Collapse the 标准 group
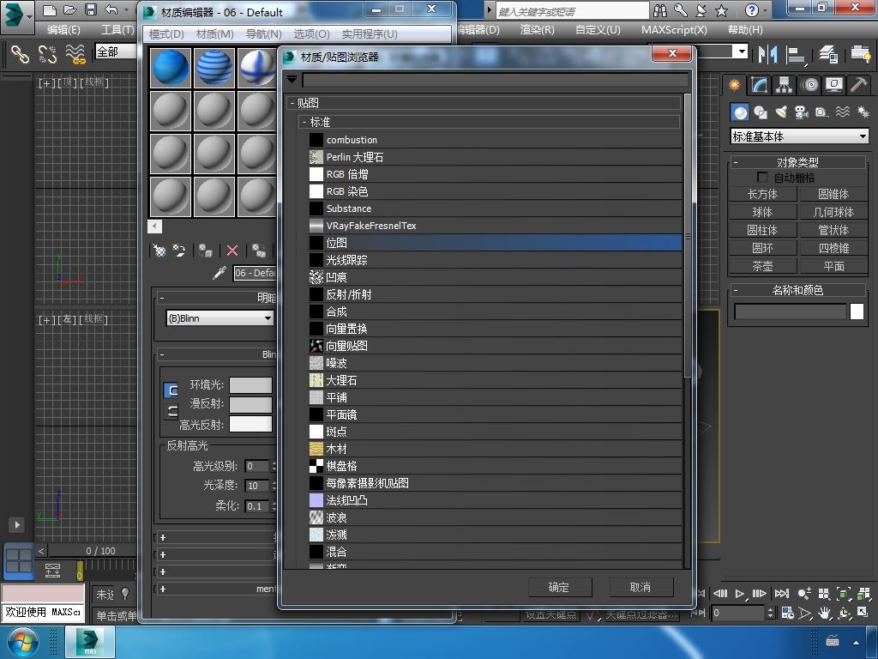 (304, 122)
